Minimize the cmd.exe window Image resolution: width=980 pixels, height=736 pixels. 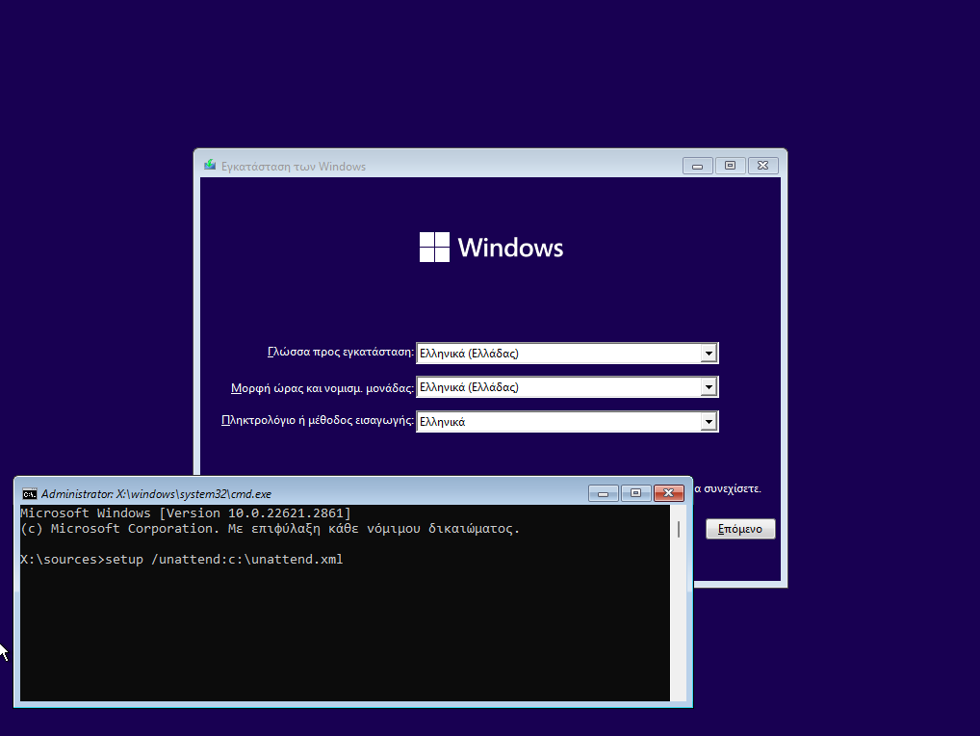pyautogui.click(x=604, y=493)
